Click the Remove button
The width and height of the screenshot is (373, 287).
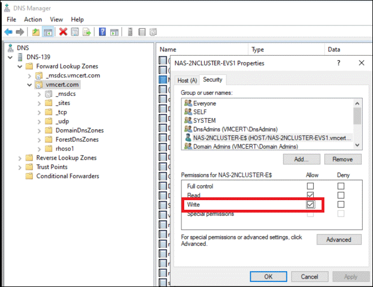342,159
